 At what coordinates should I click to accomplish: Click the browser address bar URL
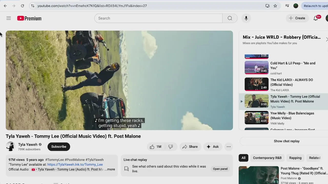[x=92, y=6]
